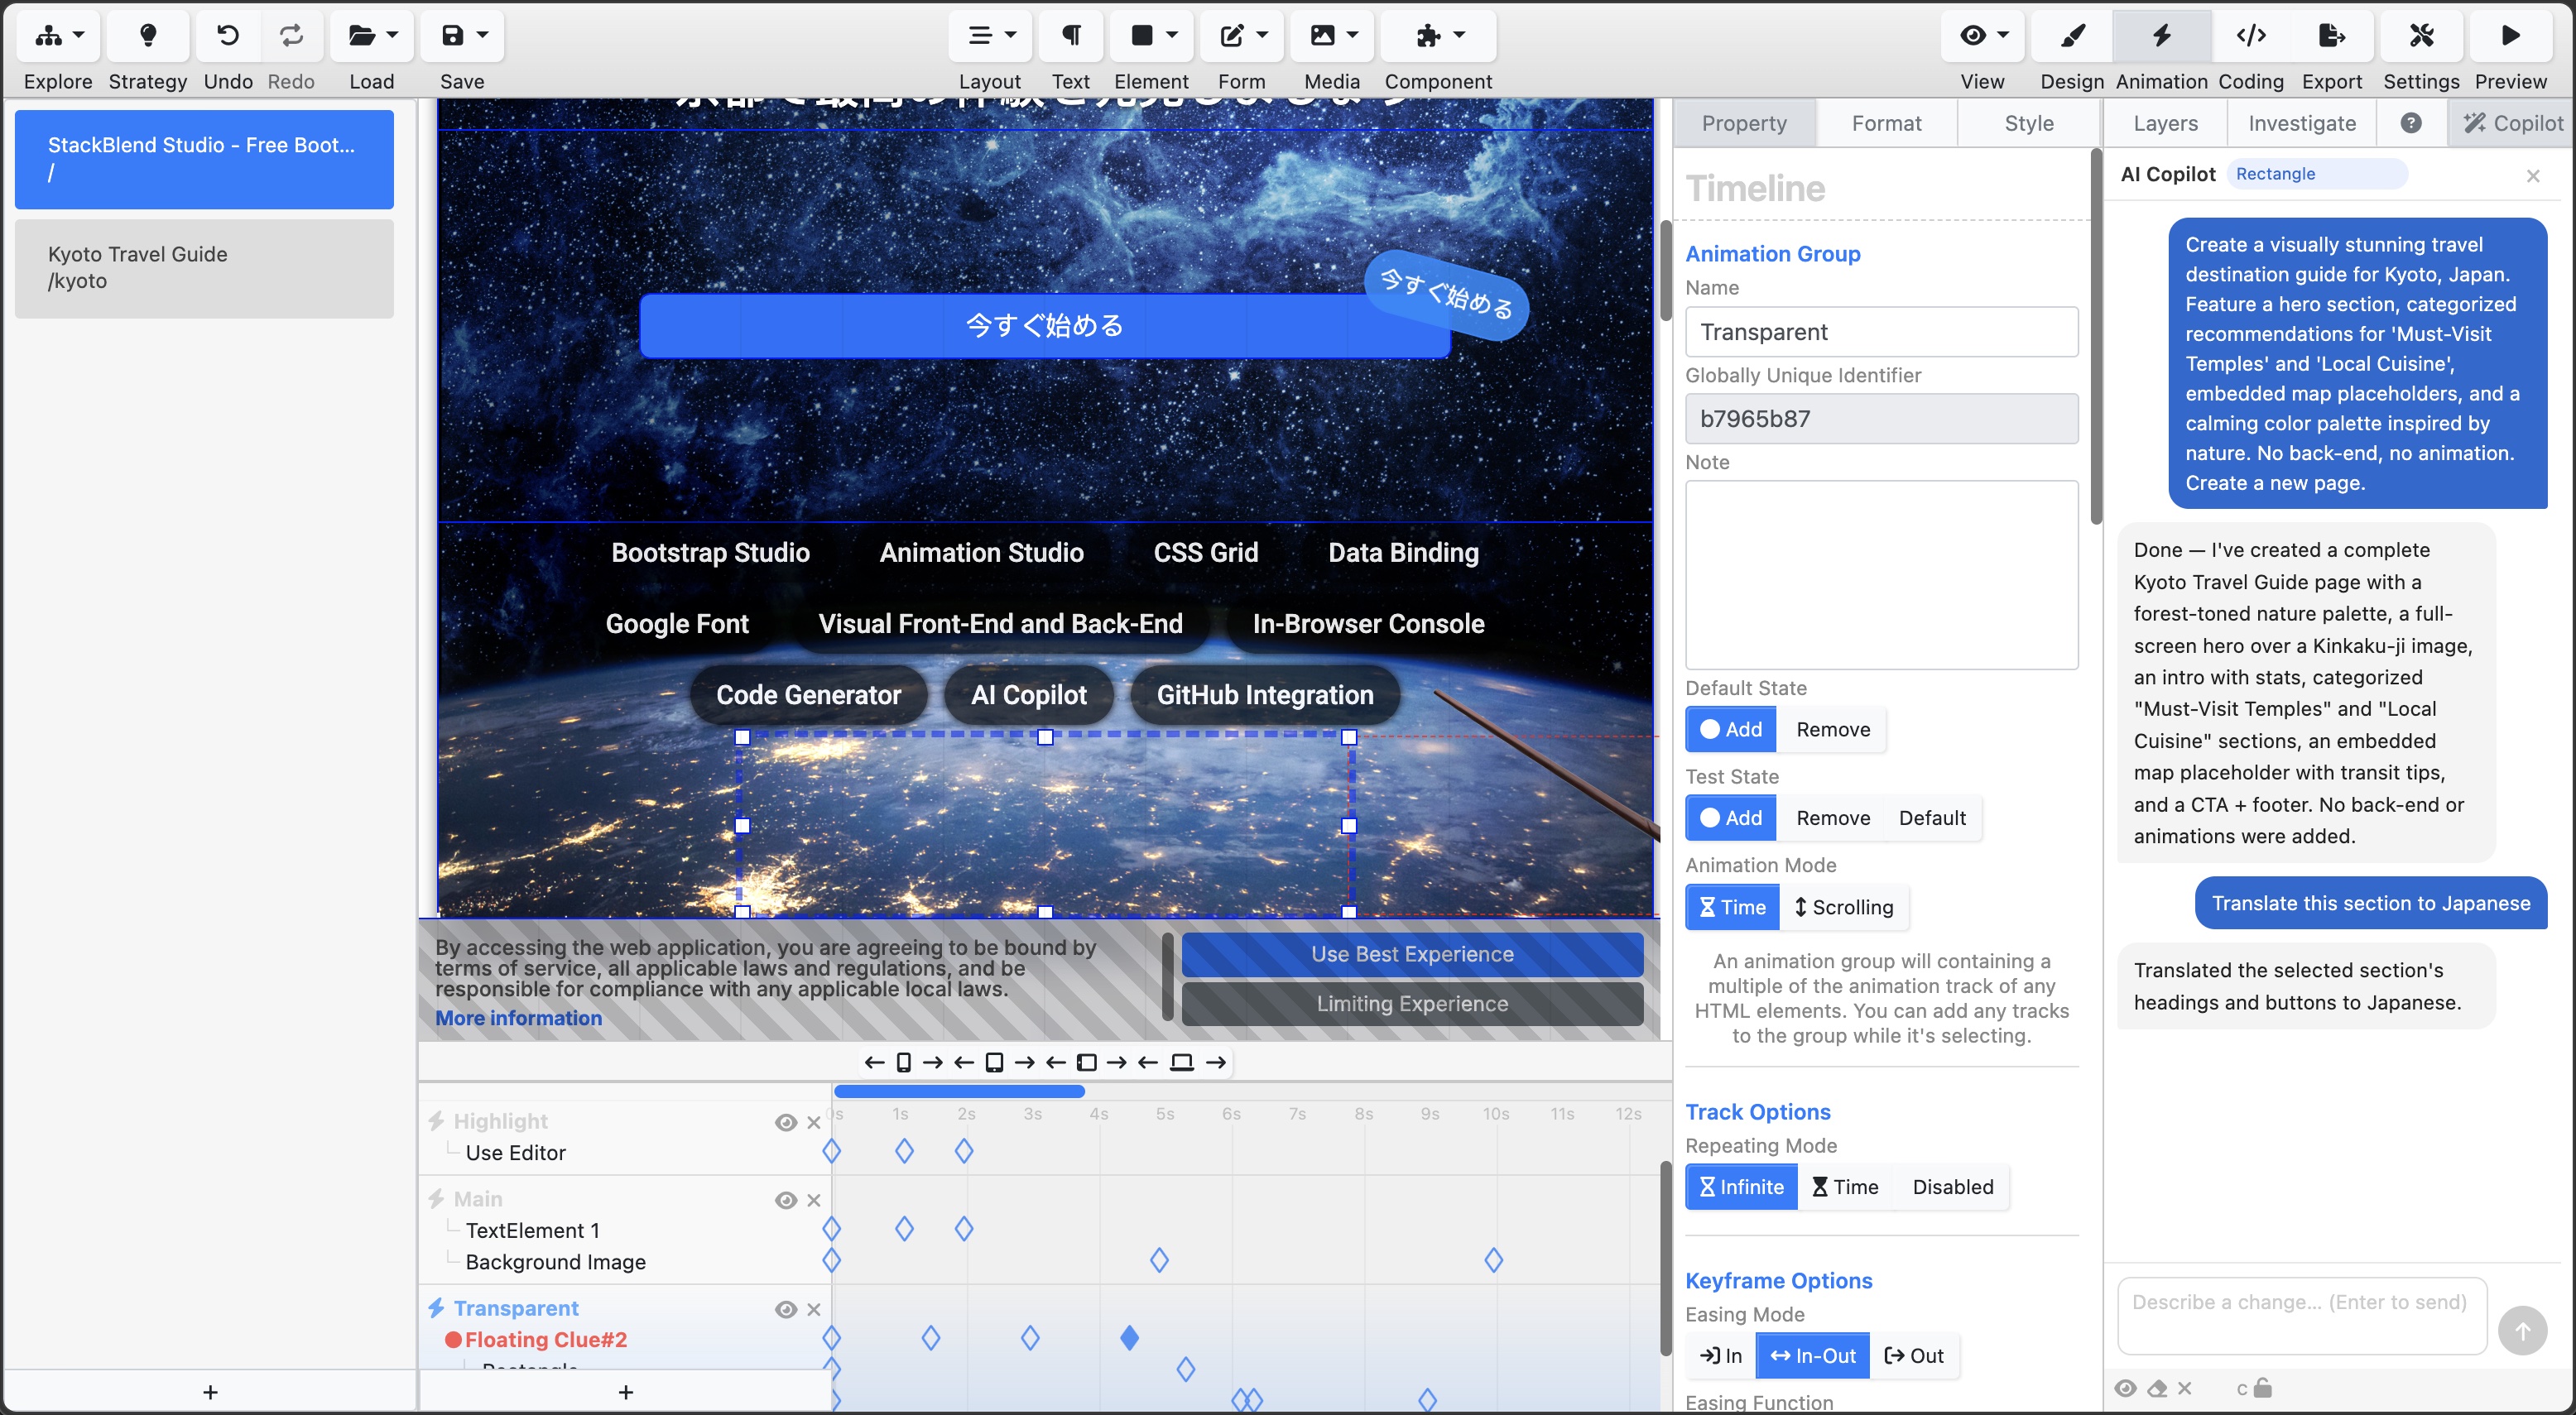Open the Style tab

click(2029, 123)
